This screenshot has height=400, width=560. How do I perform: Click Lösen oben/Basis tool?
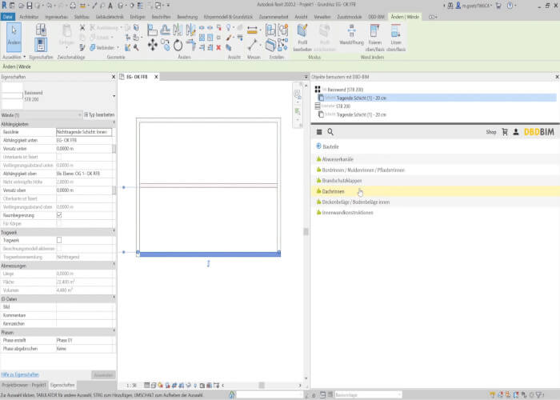(396, 38)
